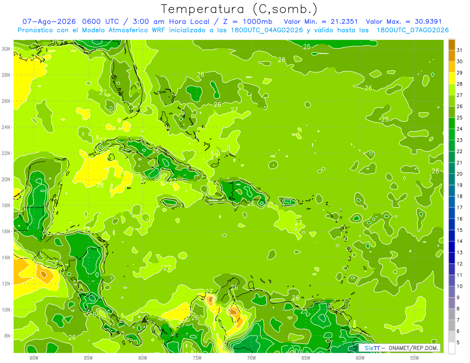
Task: Pick the legend swatch between 24 and 25
Action: 452,123
